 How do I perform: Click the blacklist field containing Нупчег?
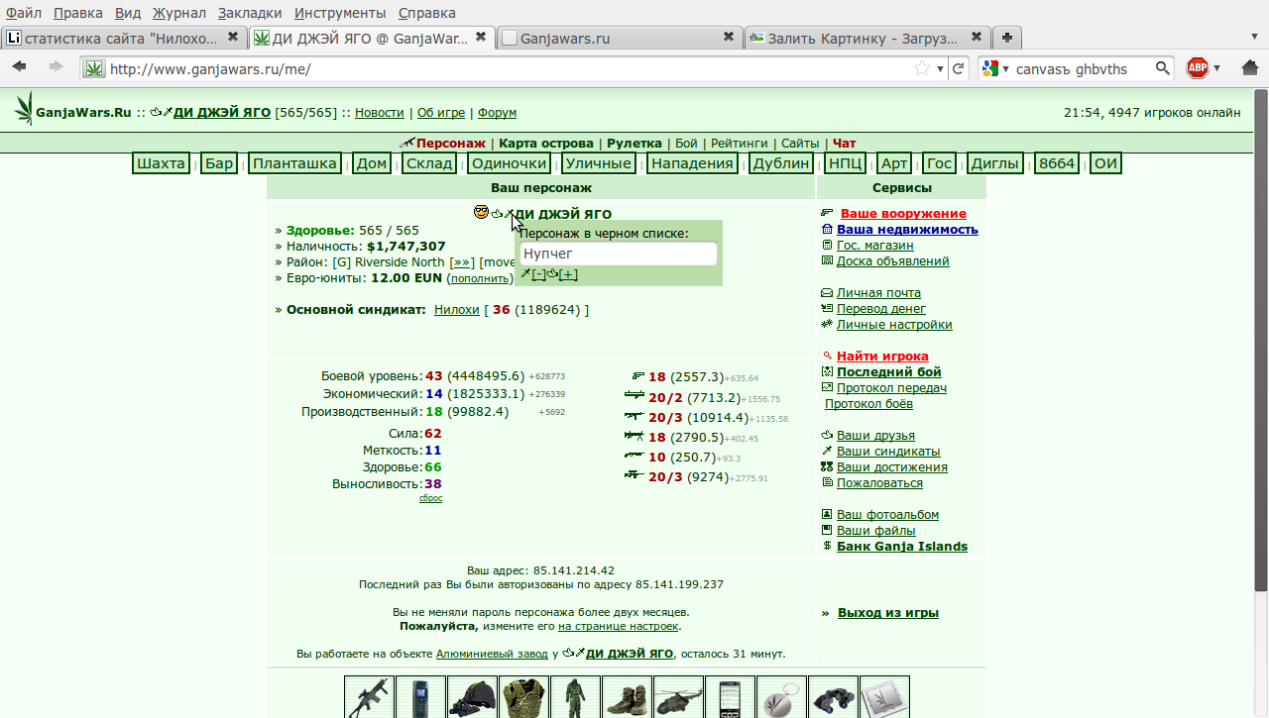pos(618,254)
